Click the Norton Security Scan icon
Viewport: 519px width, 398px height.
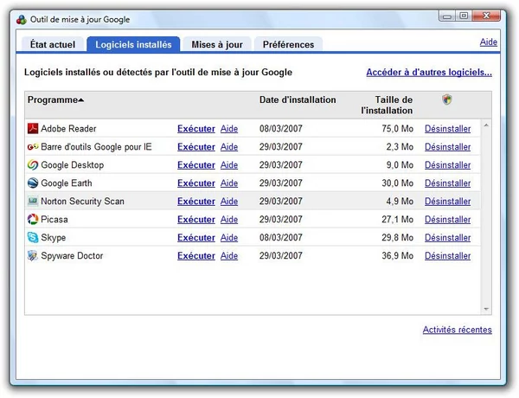tap(33, 201)
